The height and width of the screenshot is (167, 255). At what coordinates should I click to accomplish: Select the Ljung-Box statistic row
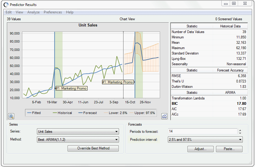click(x=209, y=59)
